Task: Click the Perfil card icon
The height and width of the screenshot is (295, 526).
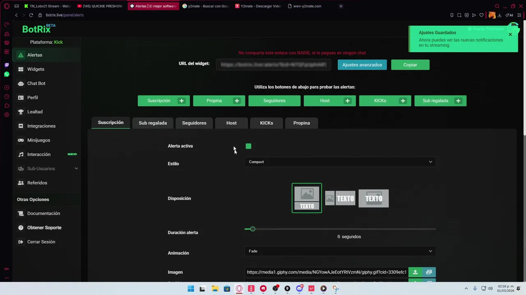Action: pos(21,98)
